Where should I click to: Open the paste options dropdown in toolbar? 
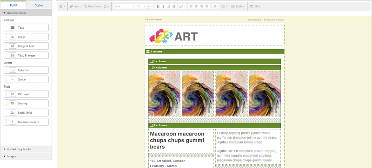click(x=63, y=6)
